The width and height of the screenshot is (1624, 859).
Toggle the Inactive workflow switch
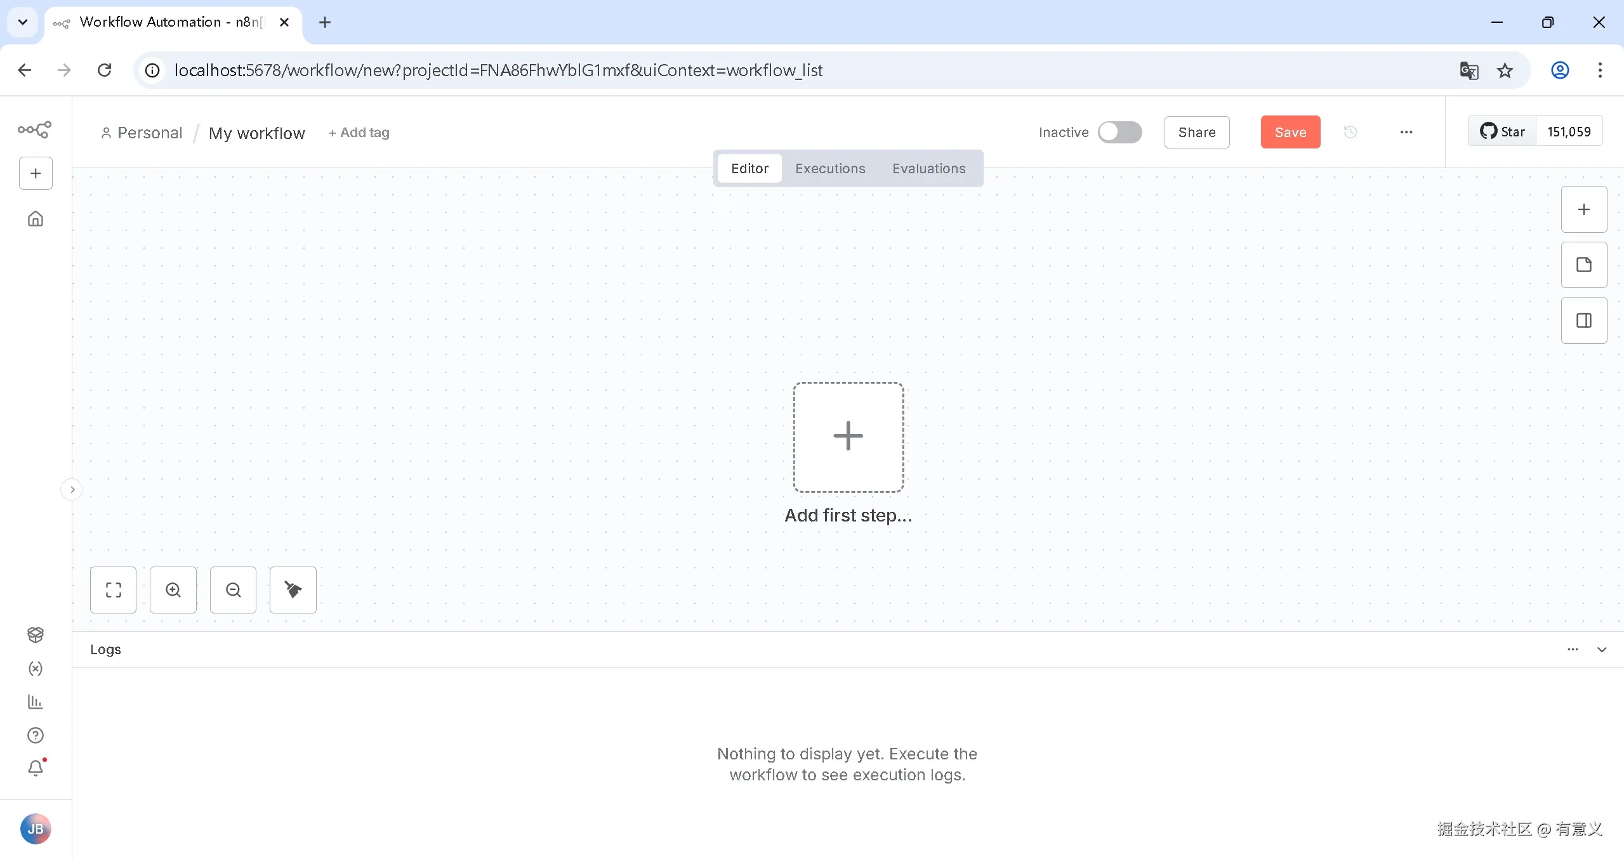pos(1119,132)
